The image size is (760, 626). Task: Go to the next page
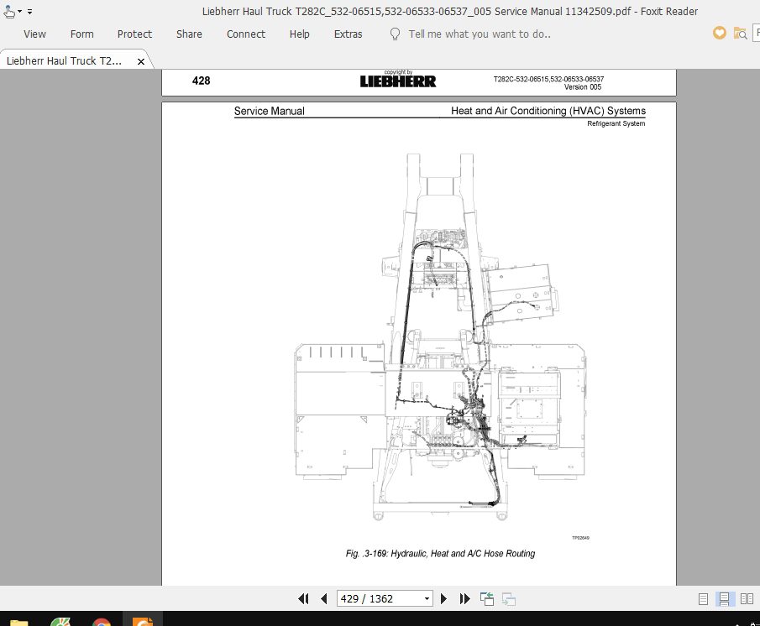click(443, 598)
